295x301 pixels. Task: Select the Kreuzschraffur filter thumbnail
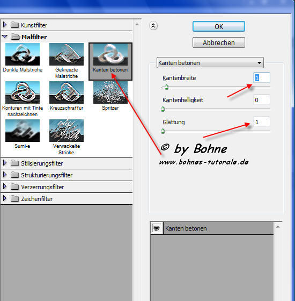point(67,92)
